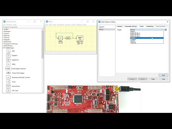Expand the Assertions library category
Viewport: 172px width, 129px height.
[3, 31]
